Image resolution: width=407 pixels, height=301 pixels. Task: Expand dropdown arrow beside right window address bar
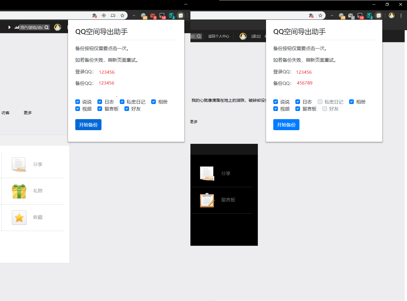(x=332, y=16)
